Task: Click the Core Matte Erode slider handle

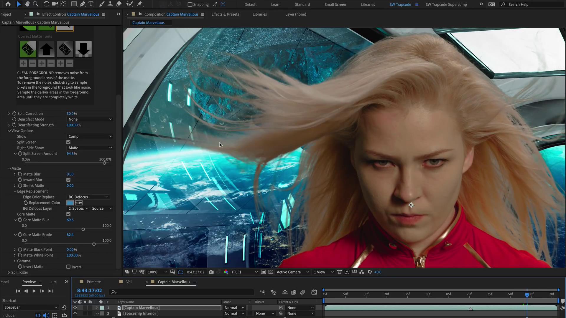Action: [94, 244]
